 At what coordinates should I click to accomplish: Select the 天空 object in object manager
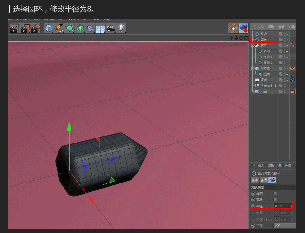(264, 91)
